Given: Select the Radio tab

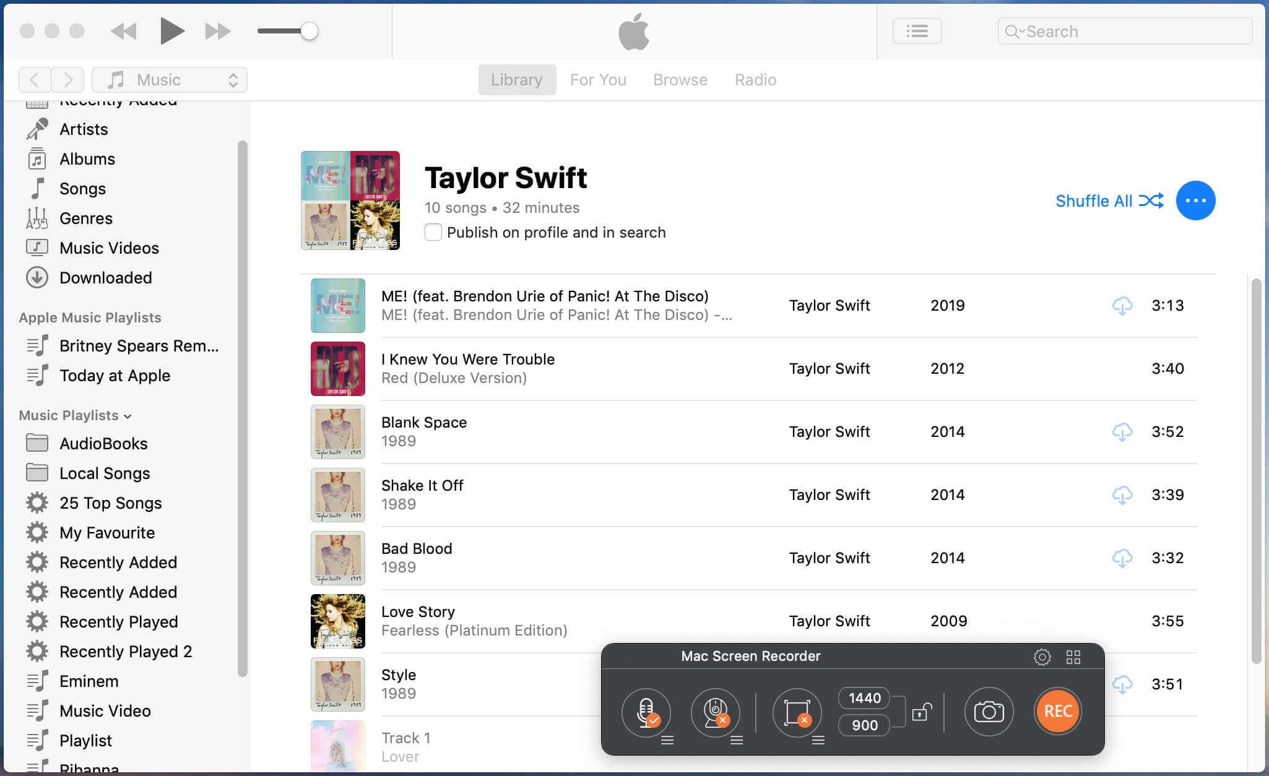Looking at the screenshot, I should pos(755,79).
